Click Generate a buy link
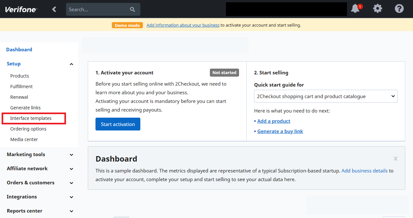 click(280, 131)
